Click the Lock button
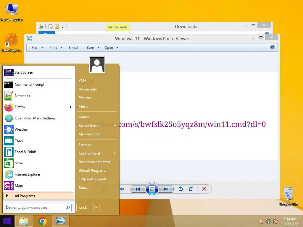This screenshot has height=227, width=303. pyautogui.click(x=85, y=207)
